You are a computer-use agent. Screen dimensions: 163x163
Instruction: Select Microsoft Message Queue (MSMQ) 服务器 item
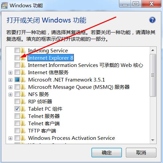tap(79, 87)
